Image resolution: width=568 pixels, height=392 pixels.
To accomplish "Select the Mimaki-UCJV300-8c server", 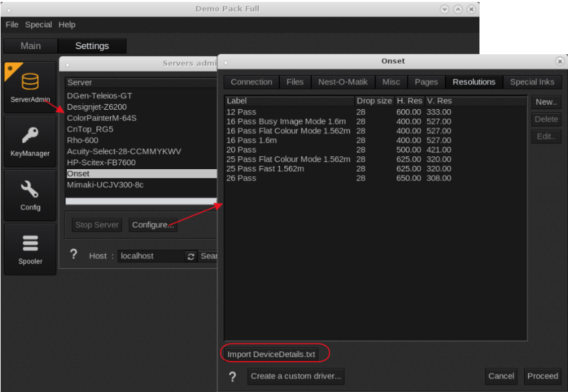I will (x=105, y=185).
